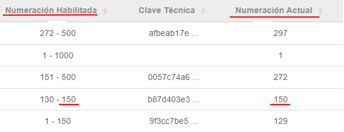Open technical key afbeab17e ...

(173, 33)
